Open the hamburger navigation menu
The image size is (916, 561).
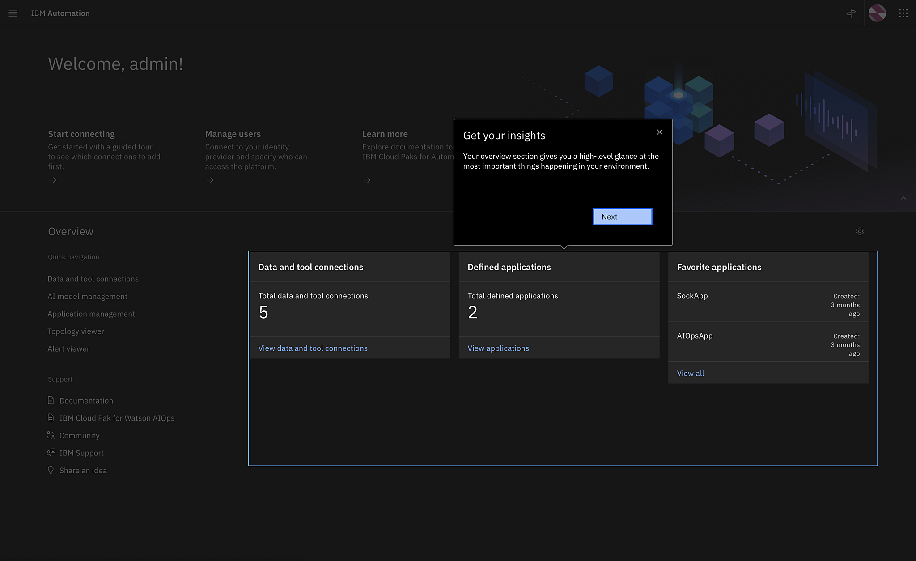click(13, 13)
